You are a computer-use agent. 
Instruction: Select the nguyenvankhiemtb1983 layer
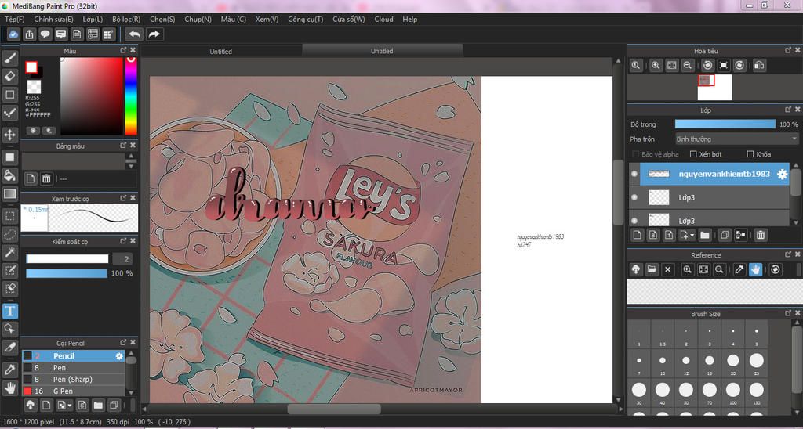(x=709, y=175)
